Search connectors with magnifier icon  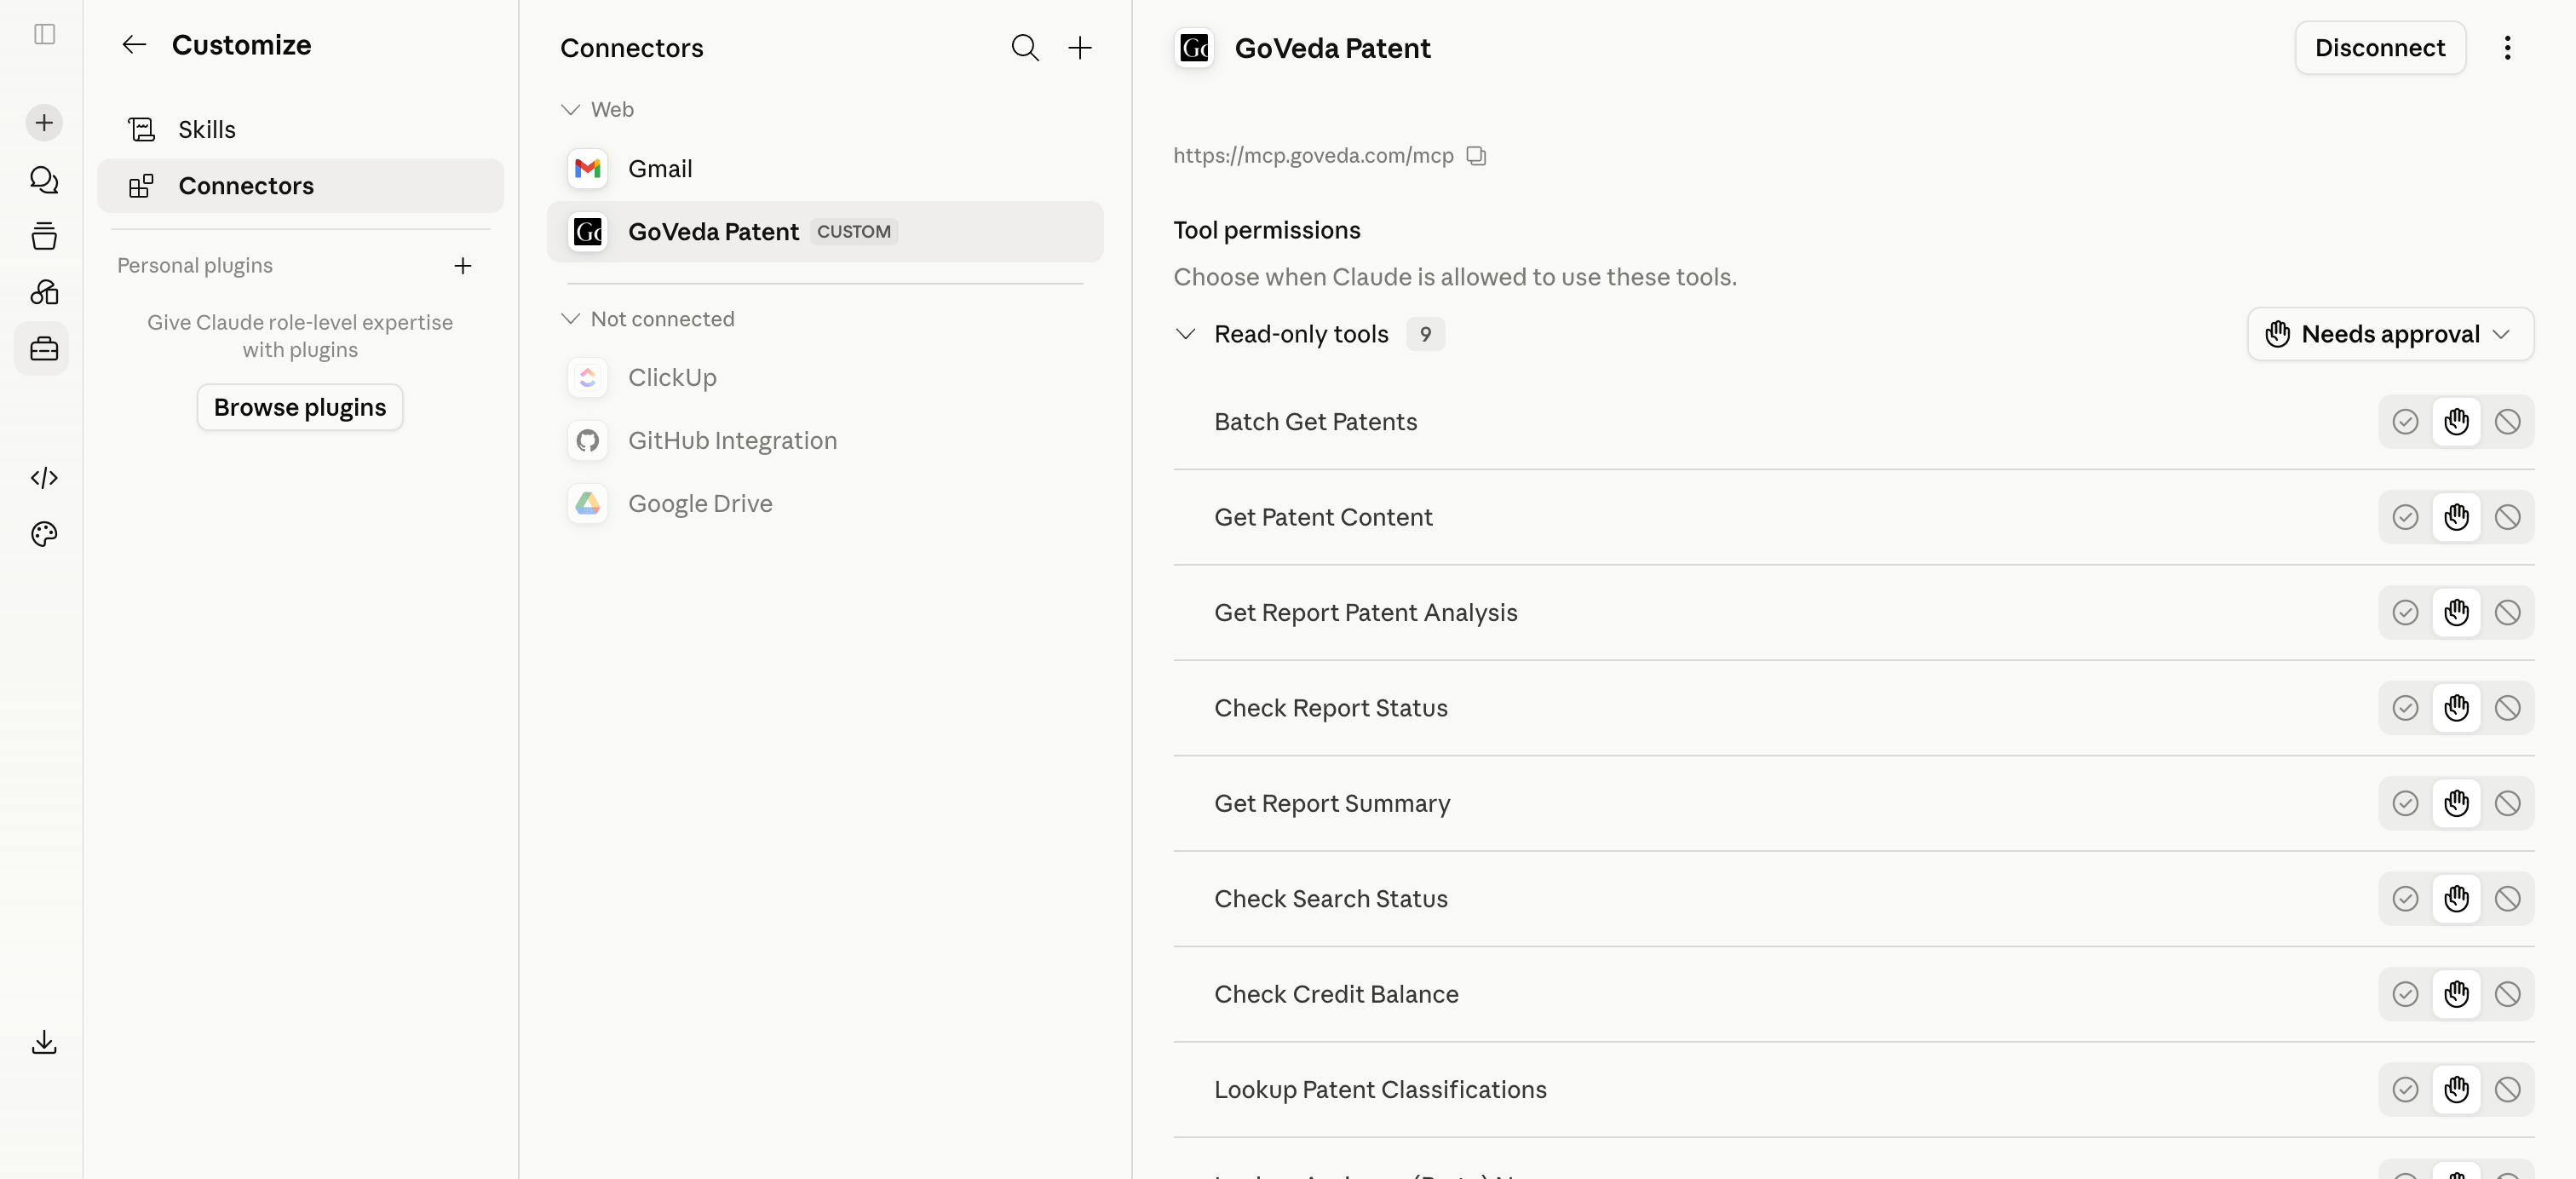click(1024, 48)
